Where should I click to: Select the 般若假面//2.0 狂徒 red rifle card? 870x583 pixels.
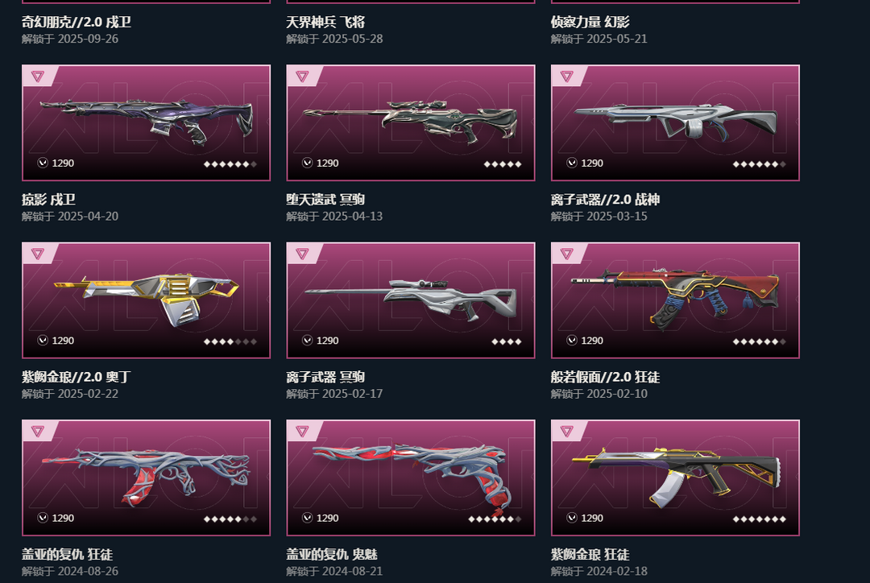coord(675,300)
